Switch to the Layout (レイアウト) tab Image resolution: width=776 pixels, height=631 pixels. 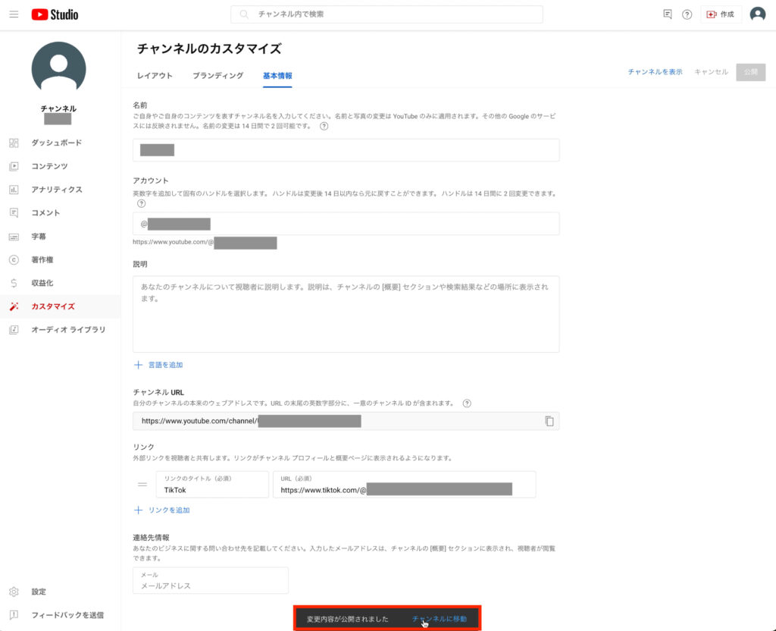coord(155,76)
